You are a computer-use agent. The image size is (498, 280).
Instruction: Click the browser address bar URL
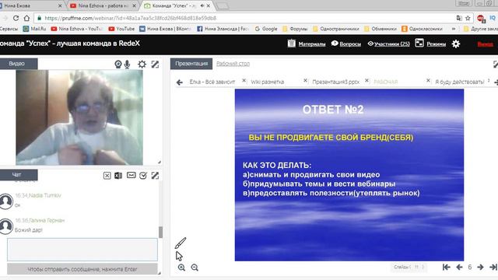click(x=130, y=18)
